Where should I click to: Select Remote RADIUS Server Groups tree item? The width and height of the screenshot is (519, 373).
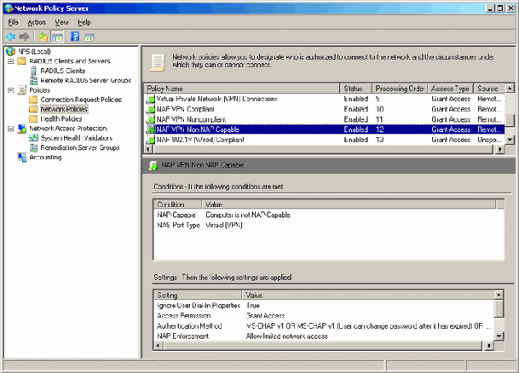point(86,80)
